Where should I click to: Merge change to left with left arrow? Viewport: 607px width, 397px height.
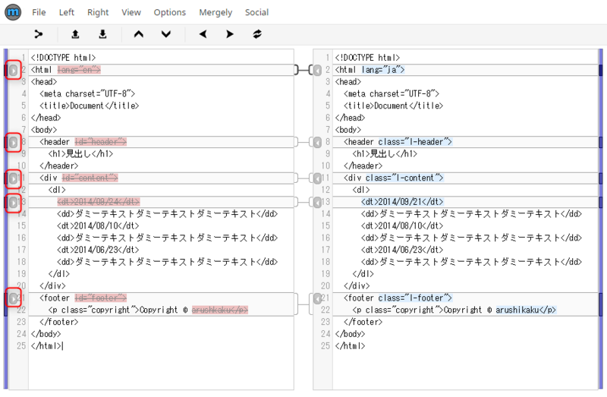click(203, 34)
